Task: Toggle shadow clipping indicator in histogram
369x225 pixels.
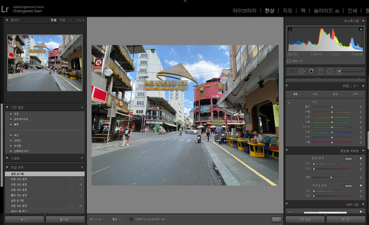Action: [290, 29]
